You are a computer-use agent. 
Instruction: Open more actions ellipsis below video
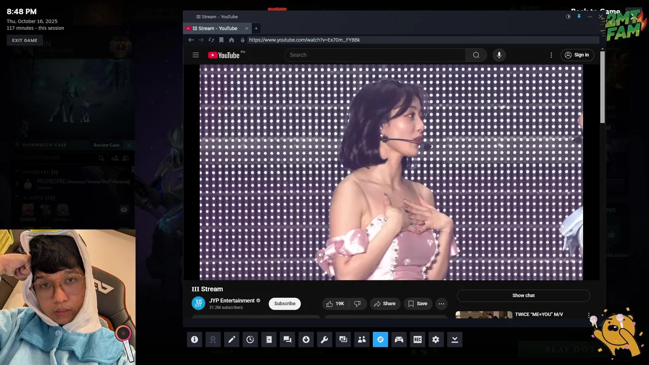pyautogui.click(x=442, y=304)
